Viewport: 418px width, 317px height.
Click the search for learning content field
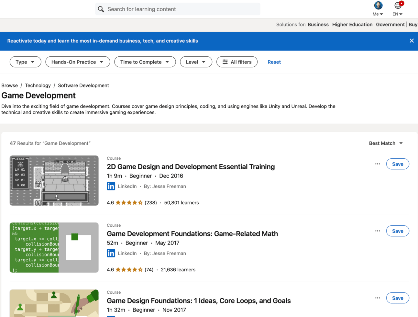(178, 9)
